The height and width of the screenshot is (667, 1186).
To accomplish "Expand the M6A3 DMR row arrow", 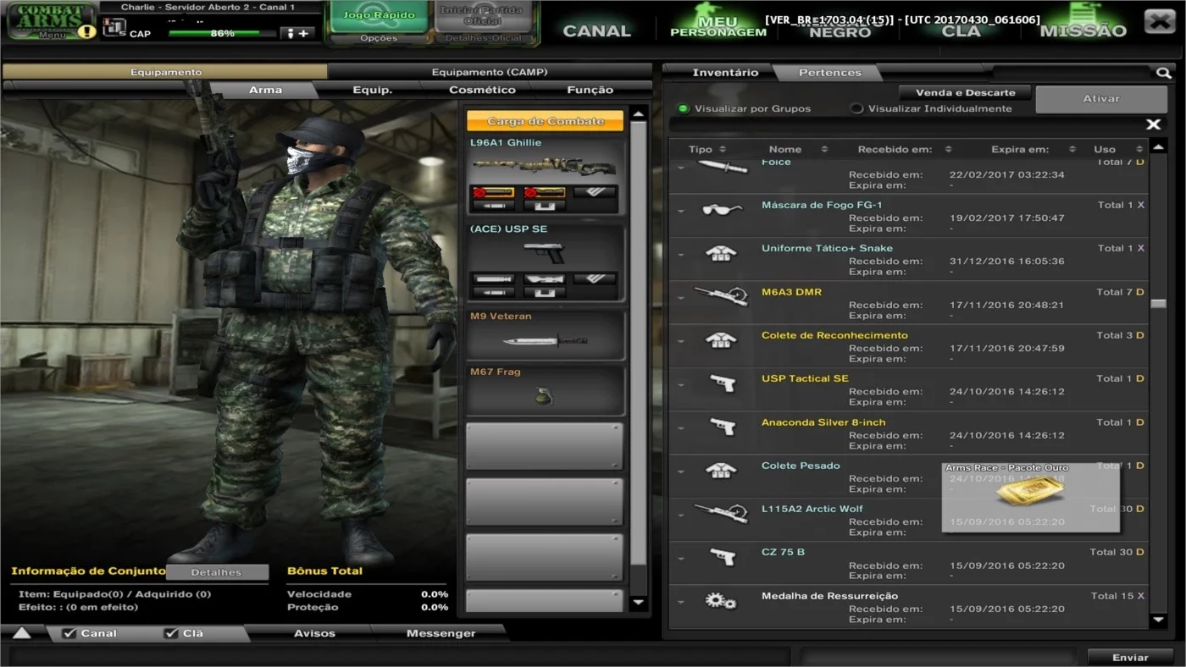I will click(x=680, y=297).
